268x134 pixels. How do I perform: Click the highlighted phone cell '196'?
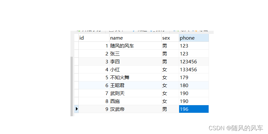[194, 109]
